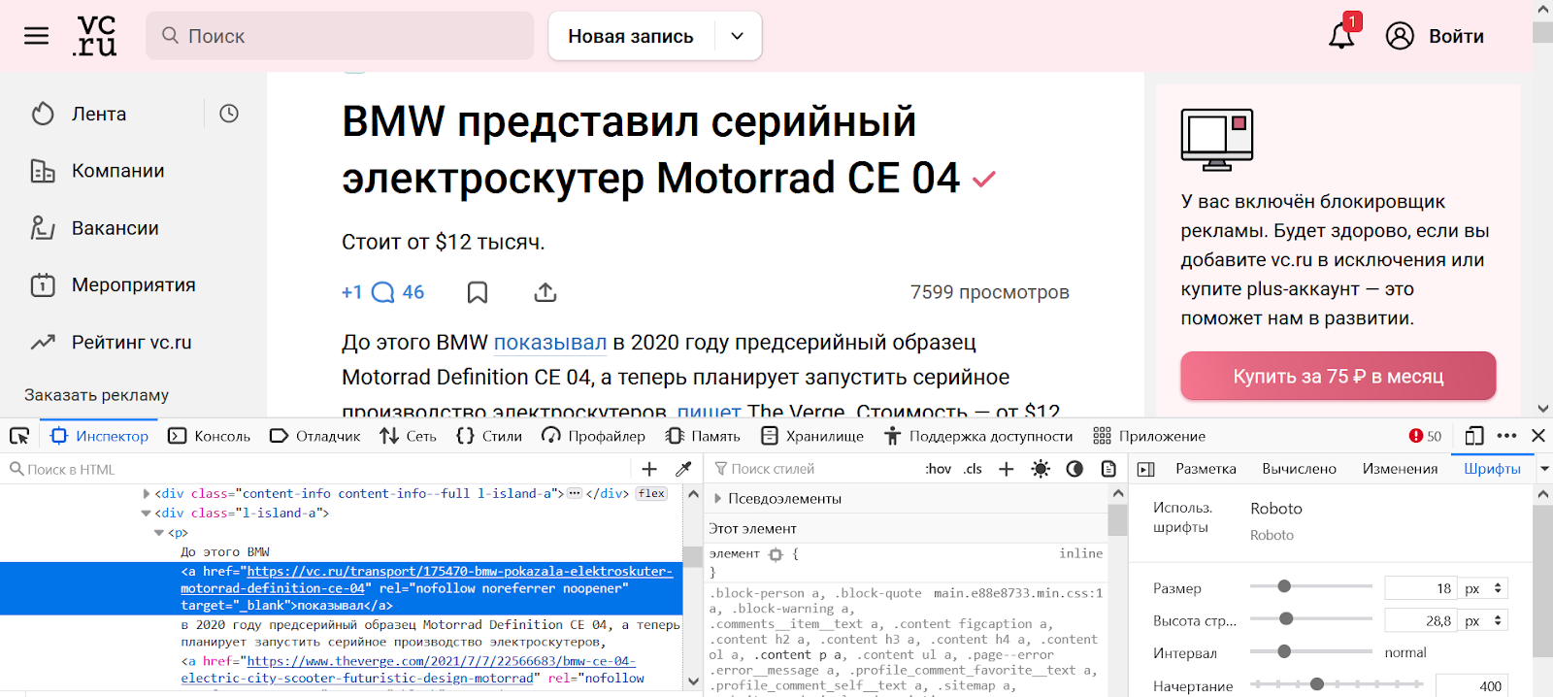Open the comments icon with 46
The width and height of the screenshot is (1553, 697).
398,292
